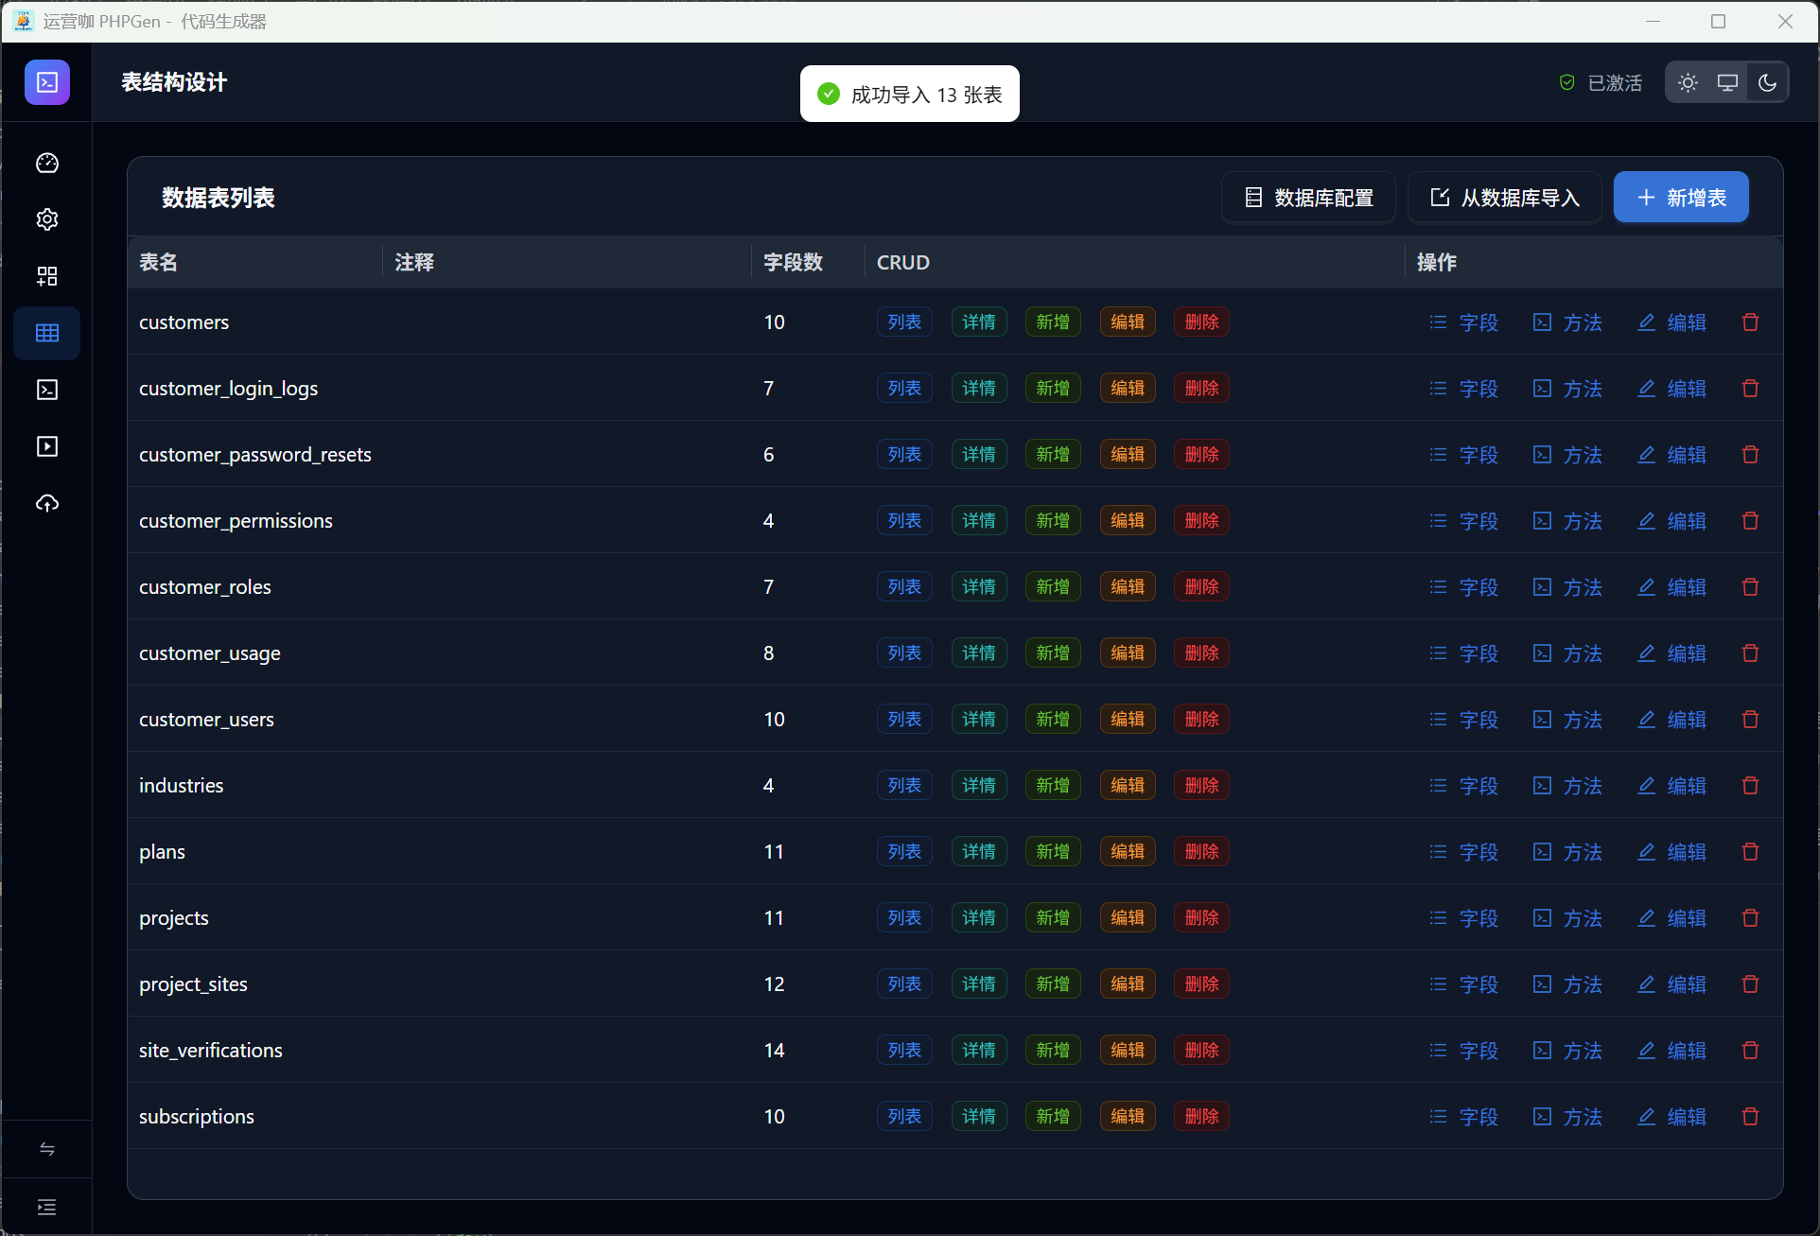1820x1236 pixels.
Task: Delete the customer_roles table via trash icon
Action: pyautogui.click(x=1750, y=587)
